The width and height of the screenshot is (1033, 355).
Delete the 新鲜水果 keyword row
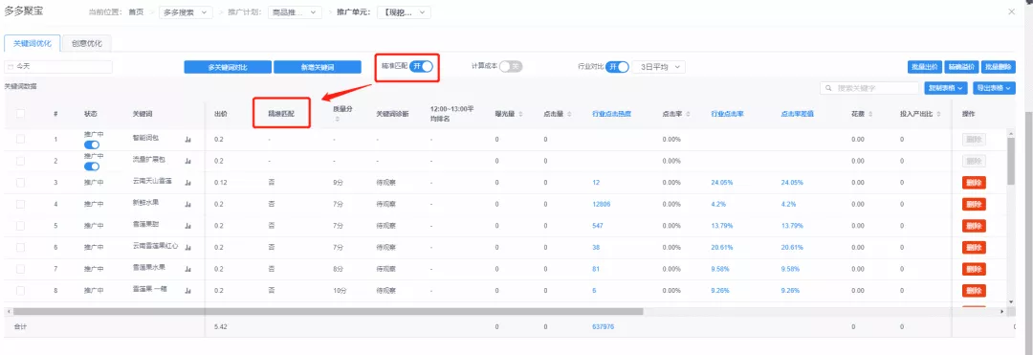[x=974, y=204]
